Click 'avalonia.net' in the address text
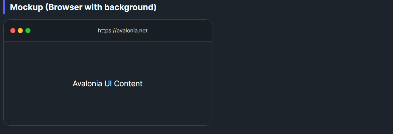 132,31
